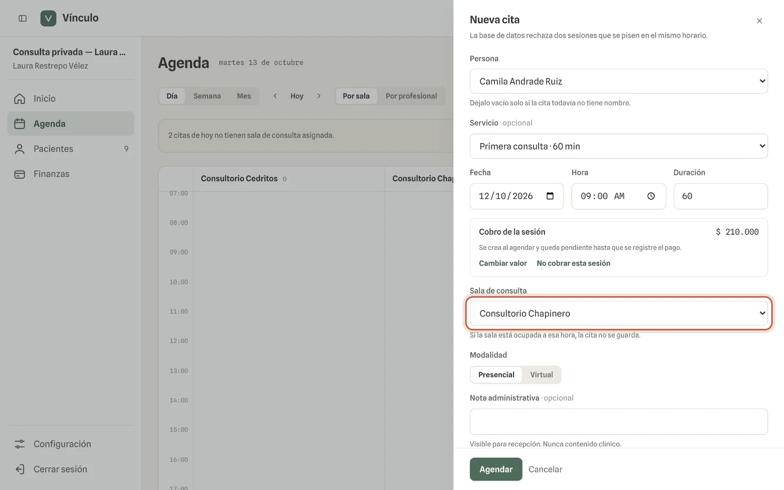Switch to Mes view tab

244,96
